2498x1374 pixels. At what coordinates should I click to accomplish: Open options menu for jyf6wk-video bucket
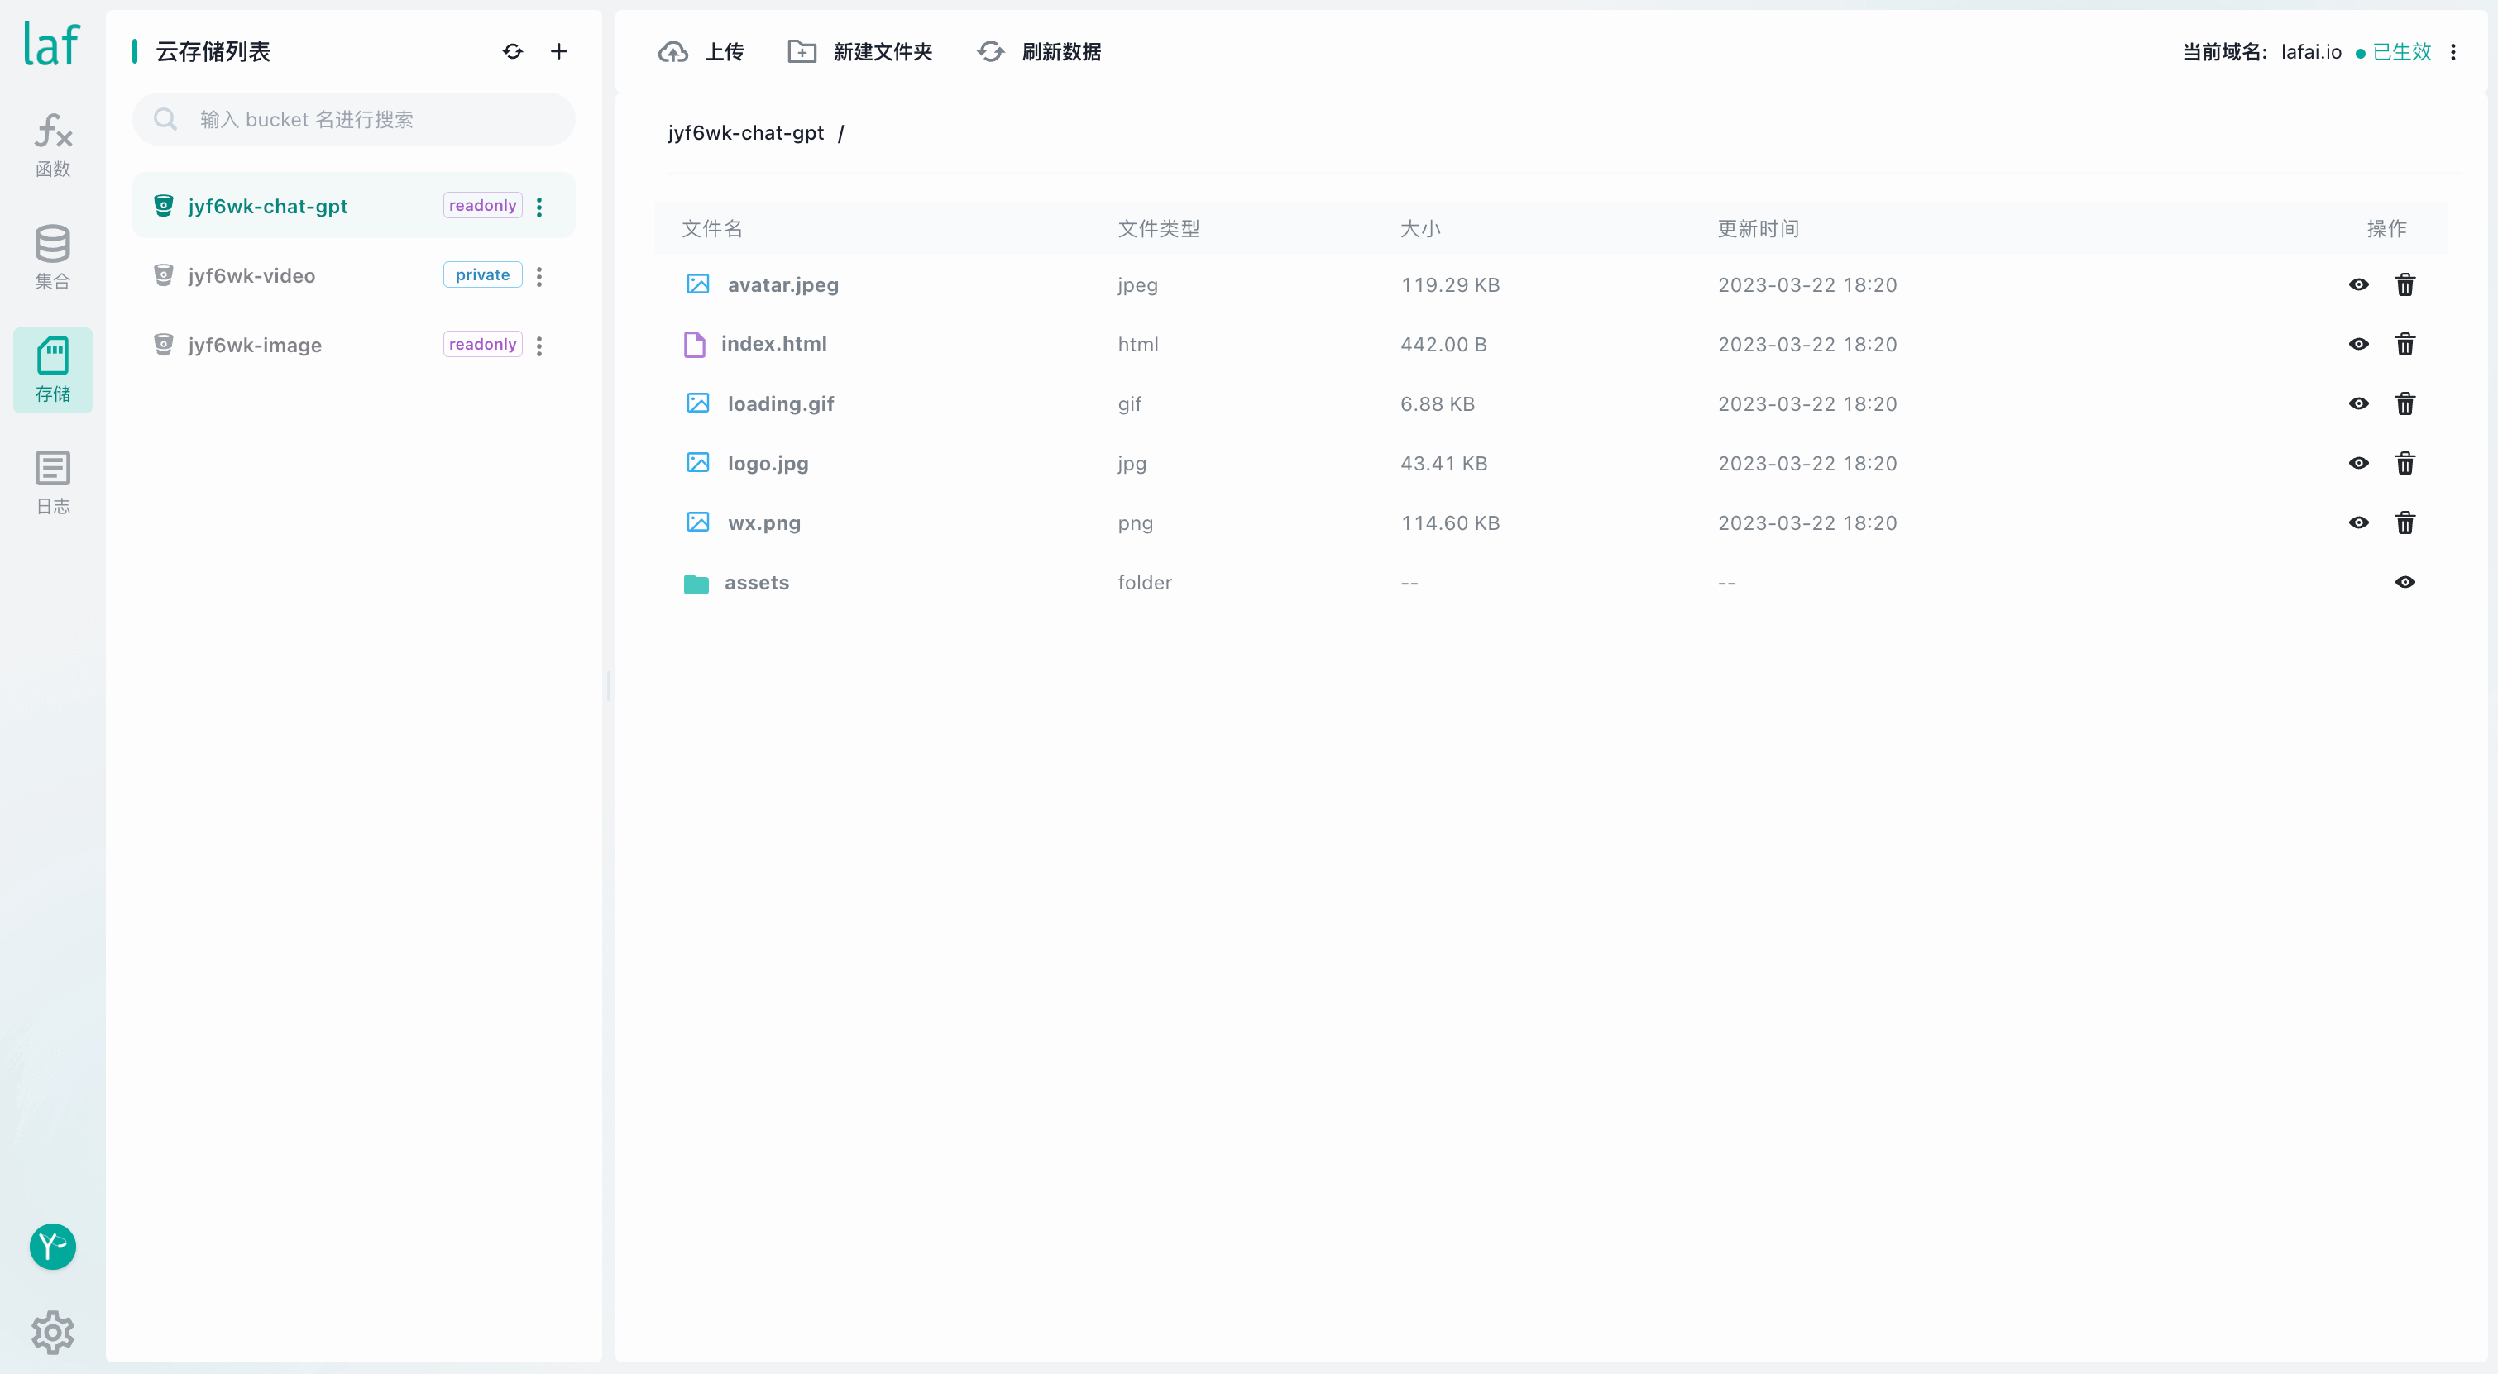(539, 276)
